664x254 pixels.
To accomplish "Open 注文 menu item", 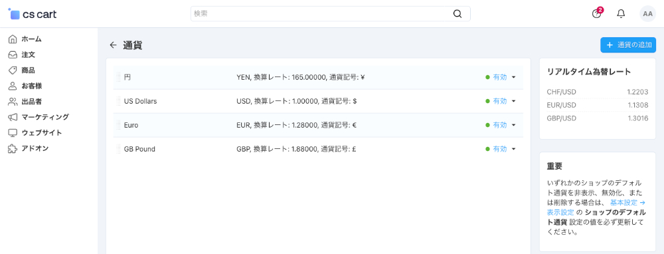I will [x=28, y=55].
